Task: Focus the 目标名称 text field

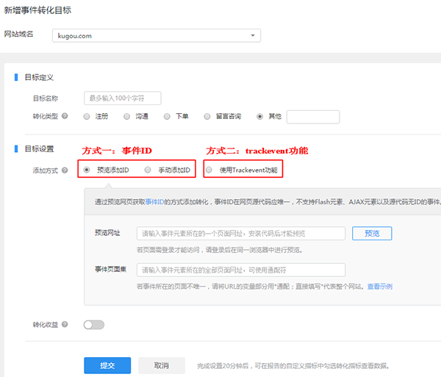Action: 122,98
